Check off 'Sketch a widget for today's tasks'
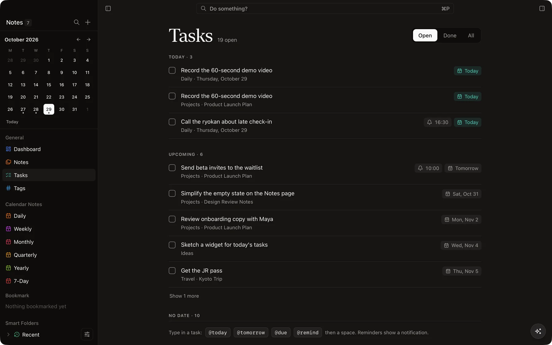 pyautogui.click(x=172, y=245)
